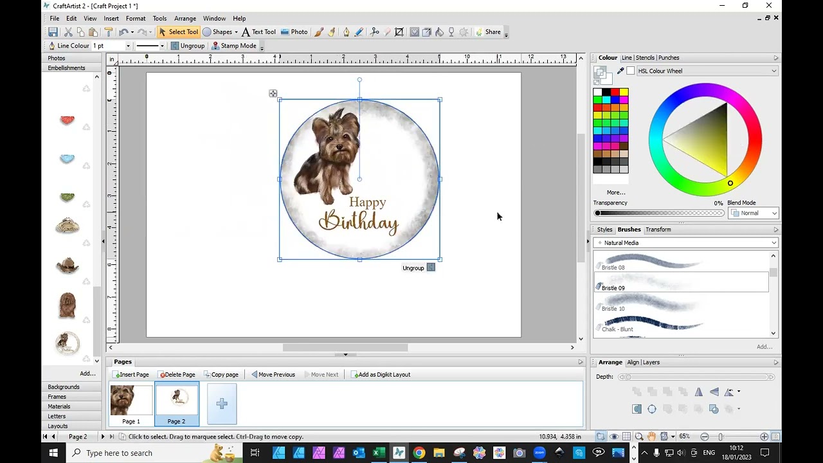
Task: Click the Pan hand tool in status bar
Action: [x=652, y=437]
